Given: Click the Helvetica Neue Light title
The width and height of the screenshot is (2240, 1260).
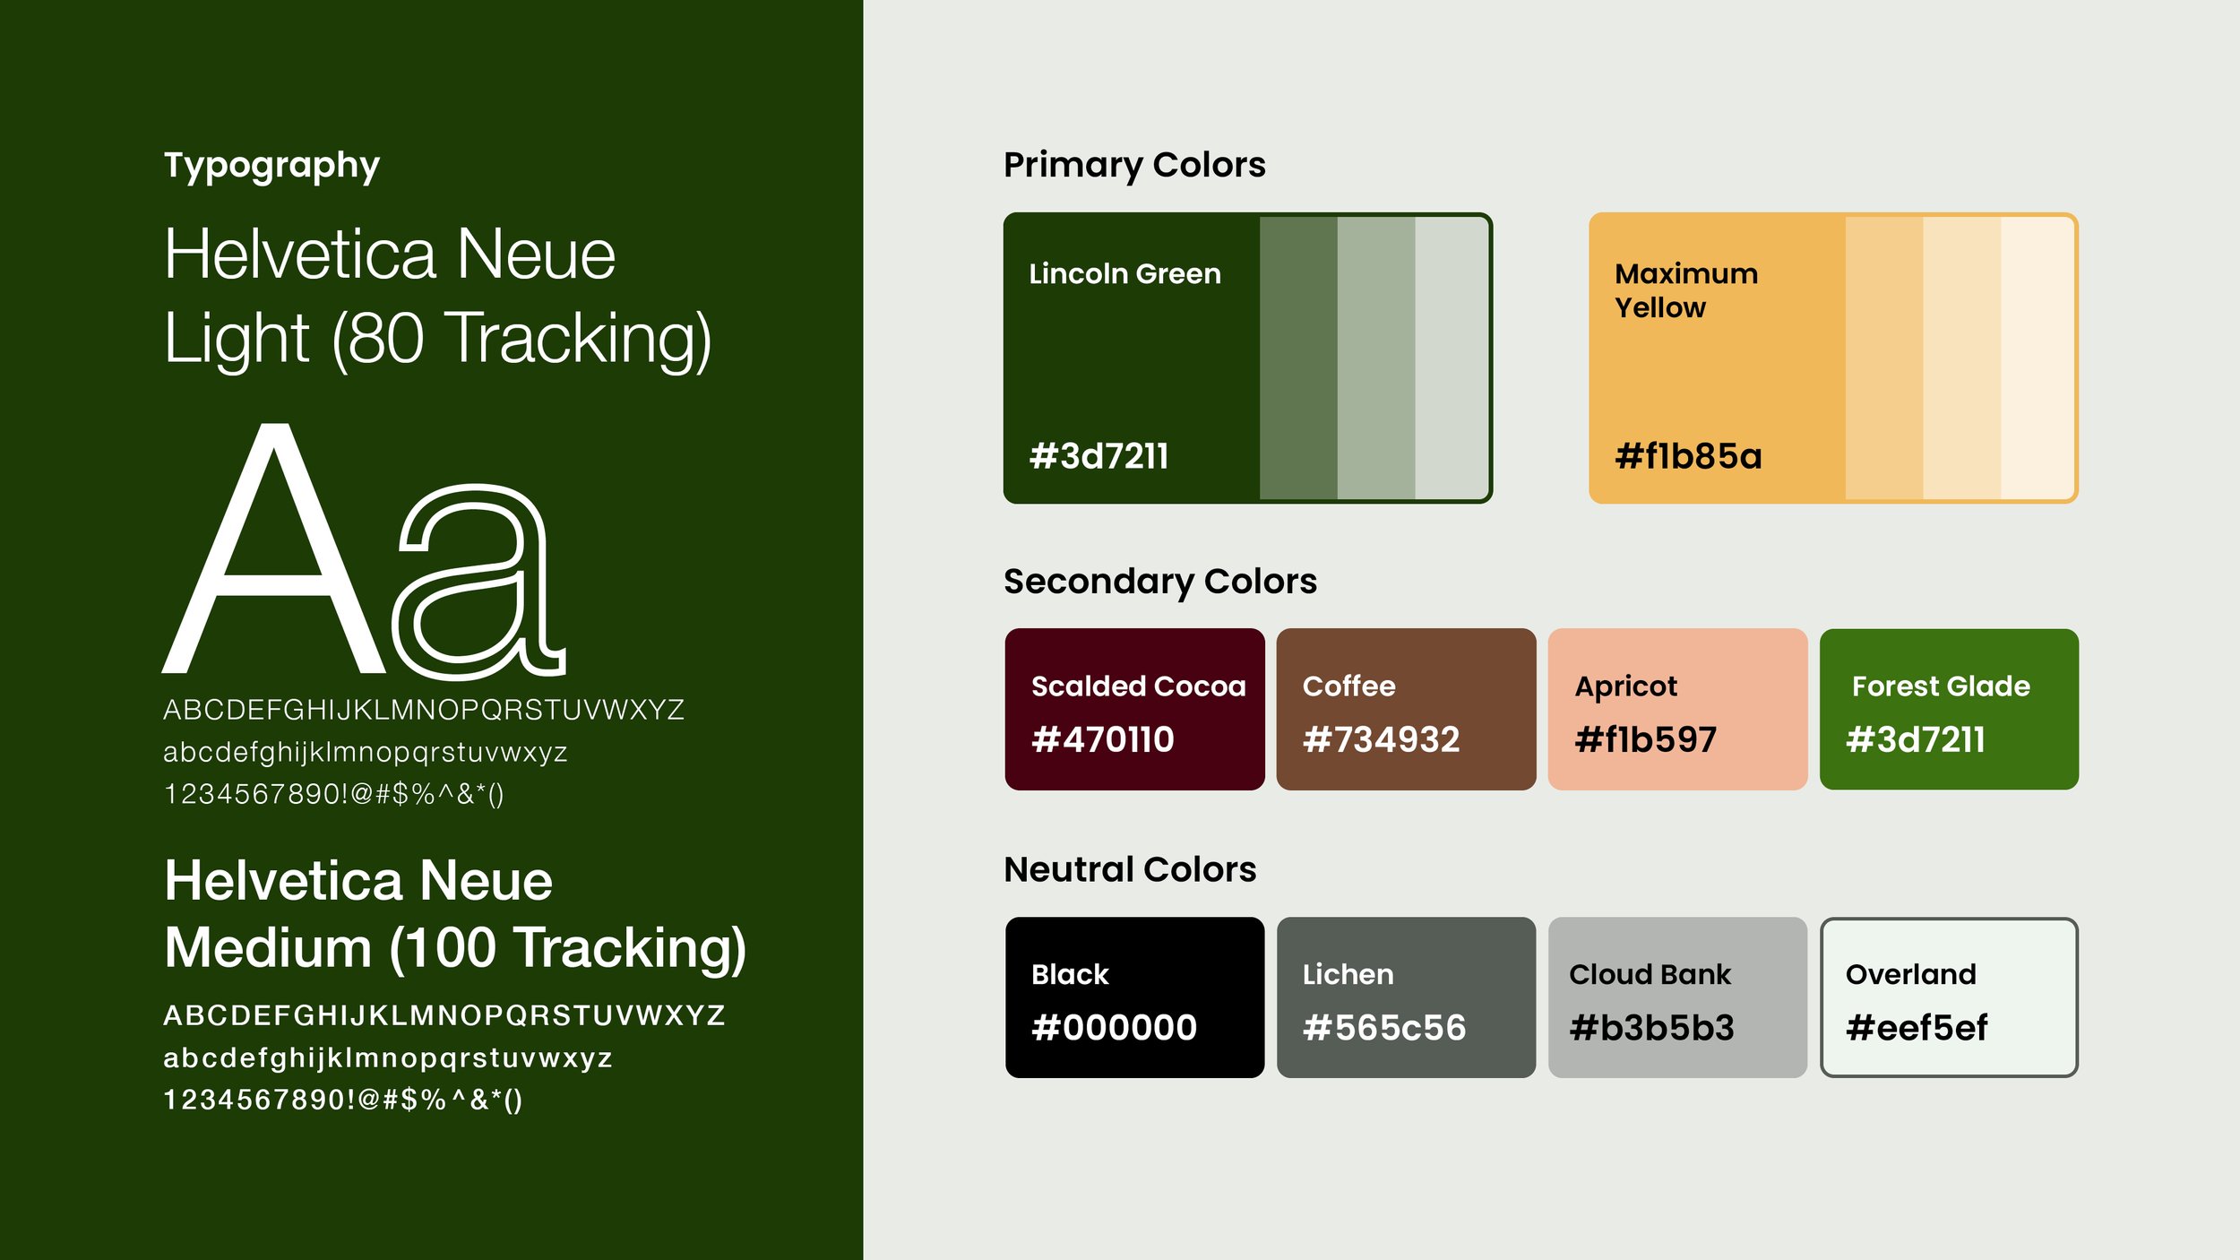Looking at the screenshot, I should tap(436, 296).
